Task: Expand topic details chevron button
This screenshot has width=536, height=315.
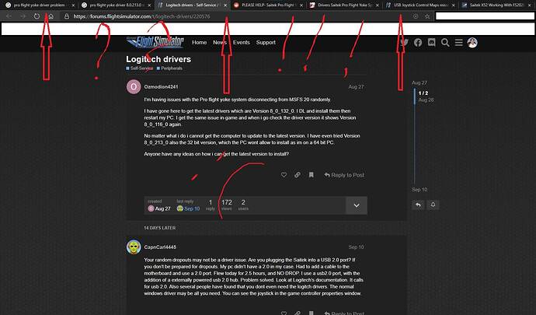Action: tap(356, 205)
